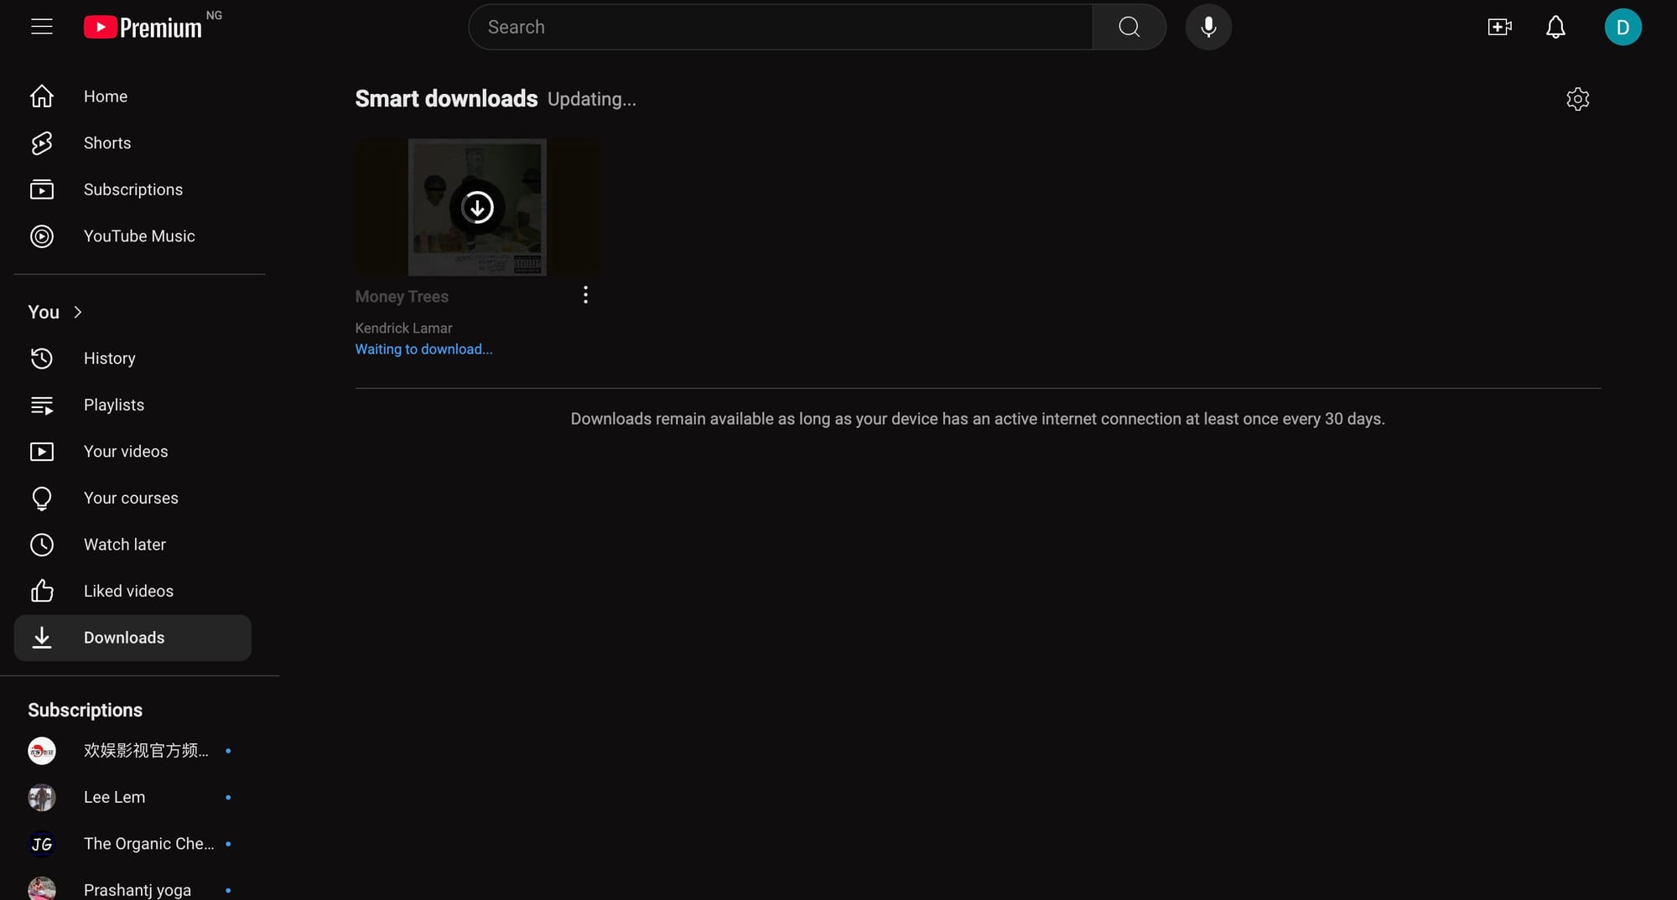
Task: Open Playlists label in the sidebar
Action: pyautogui.click(x=114, y=405)
